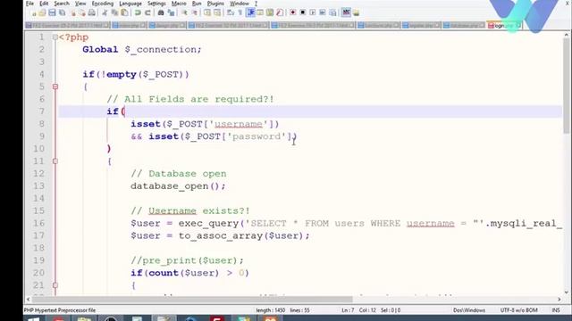Click the vertical scrollbar thumb

[x=566, y=86]
